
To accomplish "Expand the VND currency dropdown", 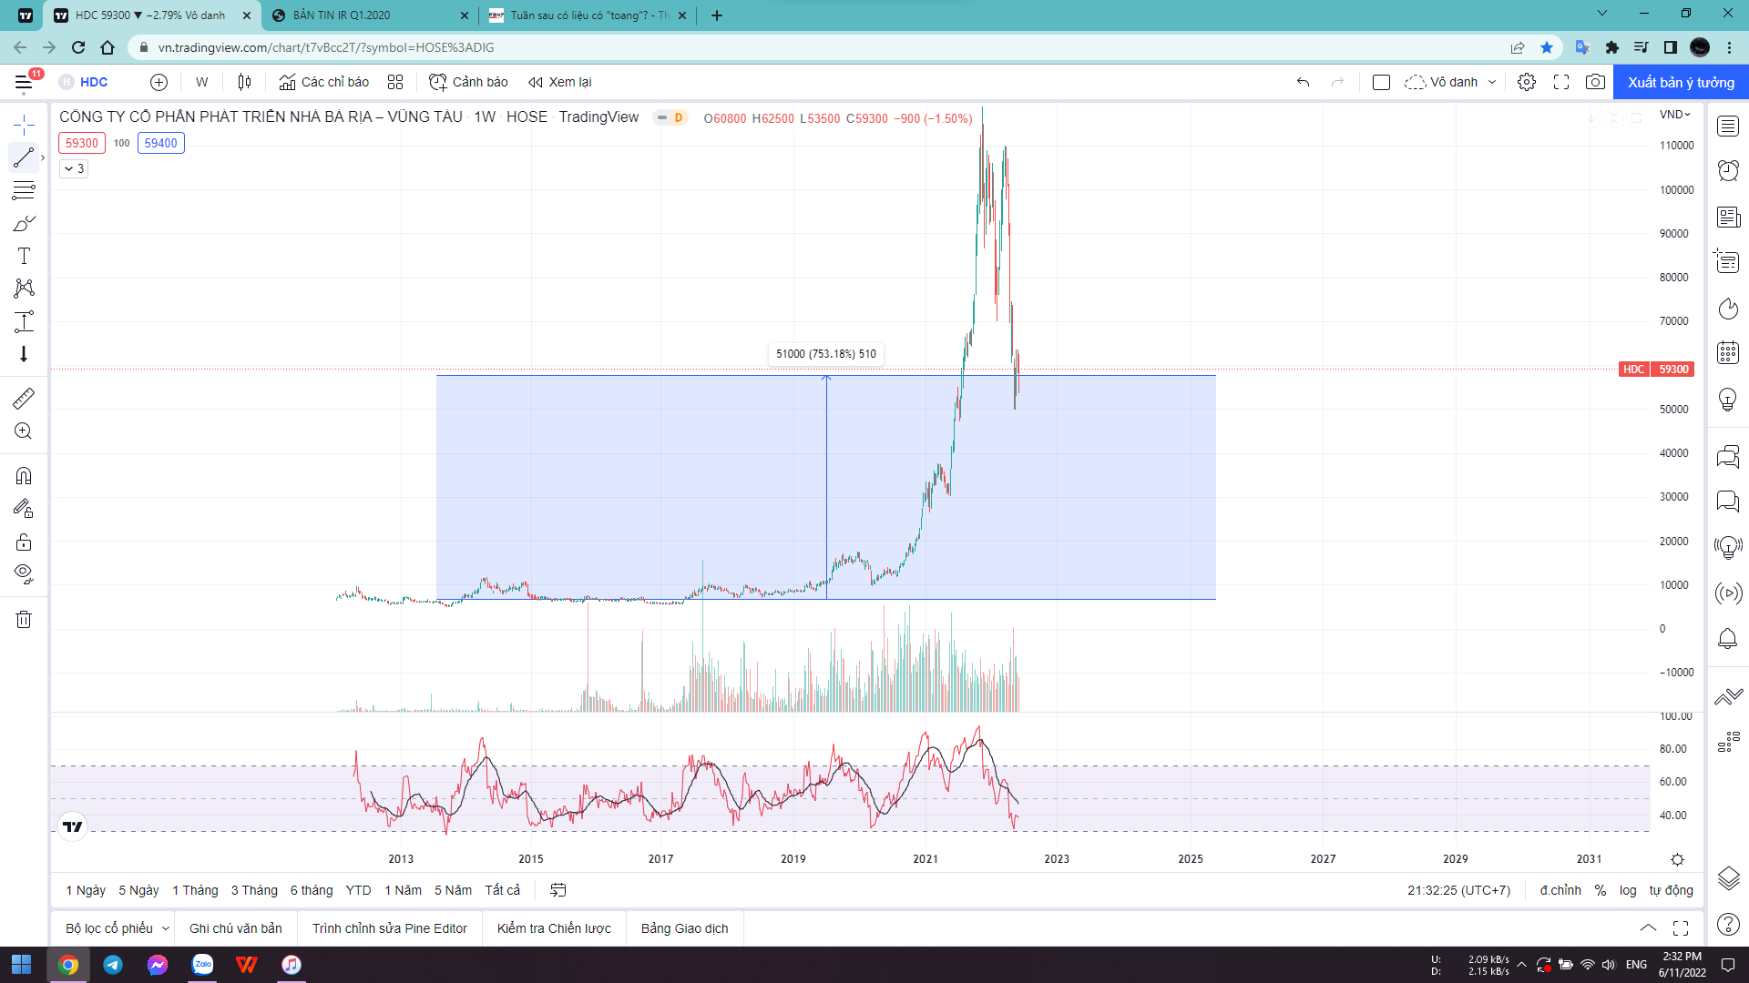I will 1674,115.
